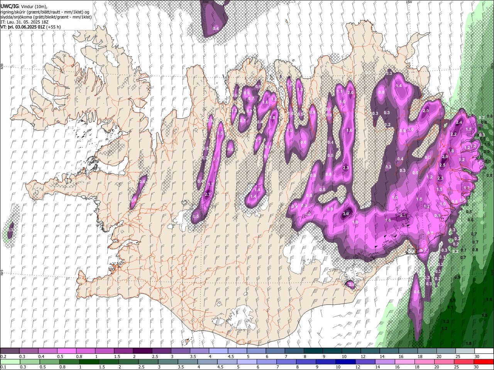Screen dimensions: 494x370
Task: Select the 0.5 medium green rain scale swatch
Action: point(49,362)
